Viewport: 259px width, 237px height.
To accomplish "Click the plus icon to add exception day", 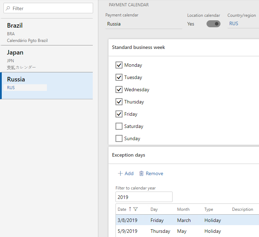I will [x=120, y=173].
